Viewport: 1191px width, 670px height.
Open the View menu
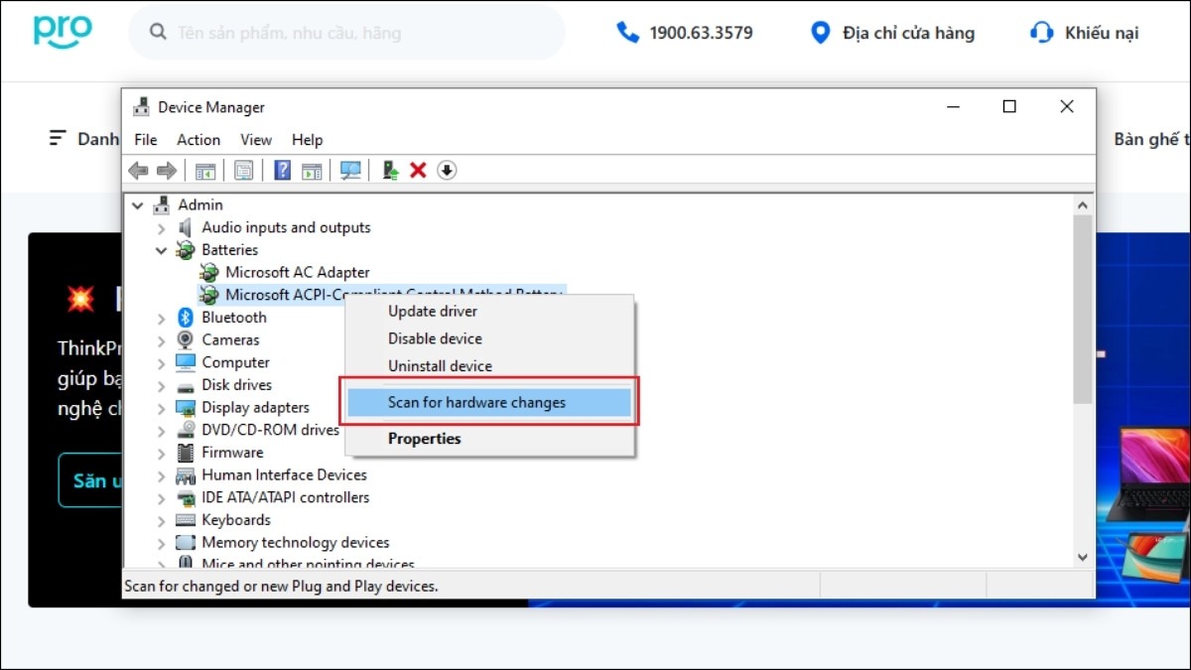pos(256,140)
